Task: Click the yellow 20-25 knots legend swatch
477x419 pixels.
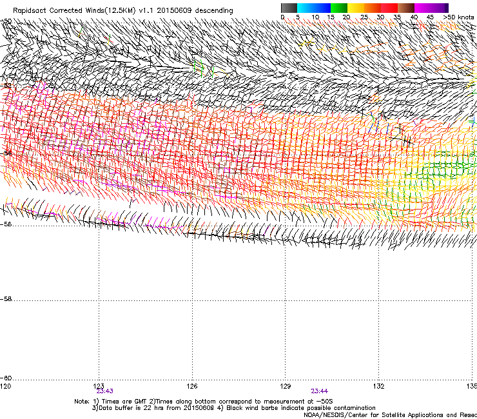Action: click(356, 8)
